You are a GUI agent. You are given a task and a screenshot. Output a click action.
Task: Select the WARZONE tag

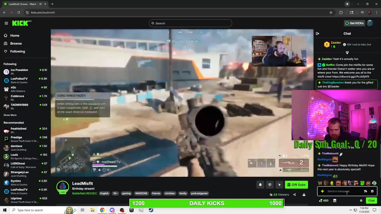tap(141, 193)
